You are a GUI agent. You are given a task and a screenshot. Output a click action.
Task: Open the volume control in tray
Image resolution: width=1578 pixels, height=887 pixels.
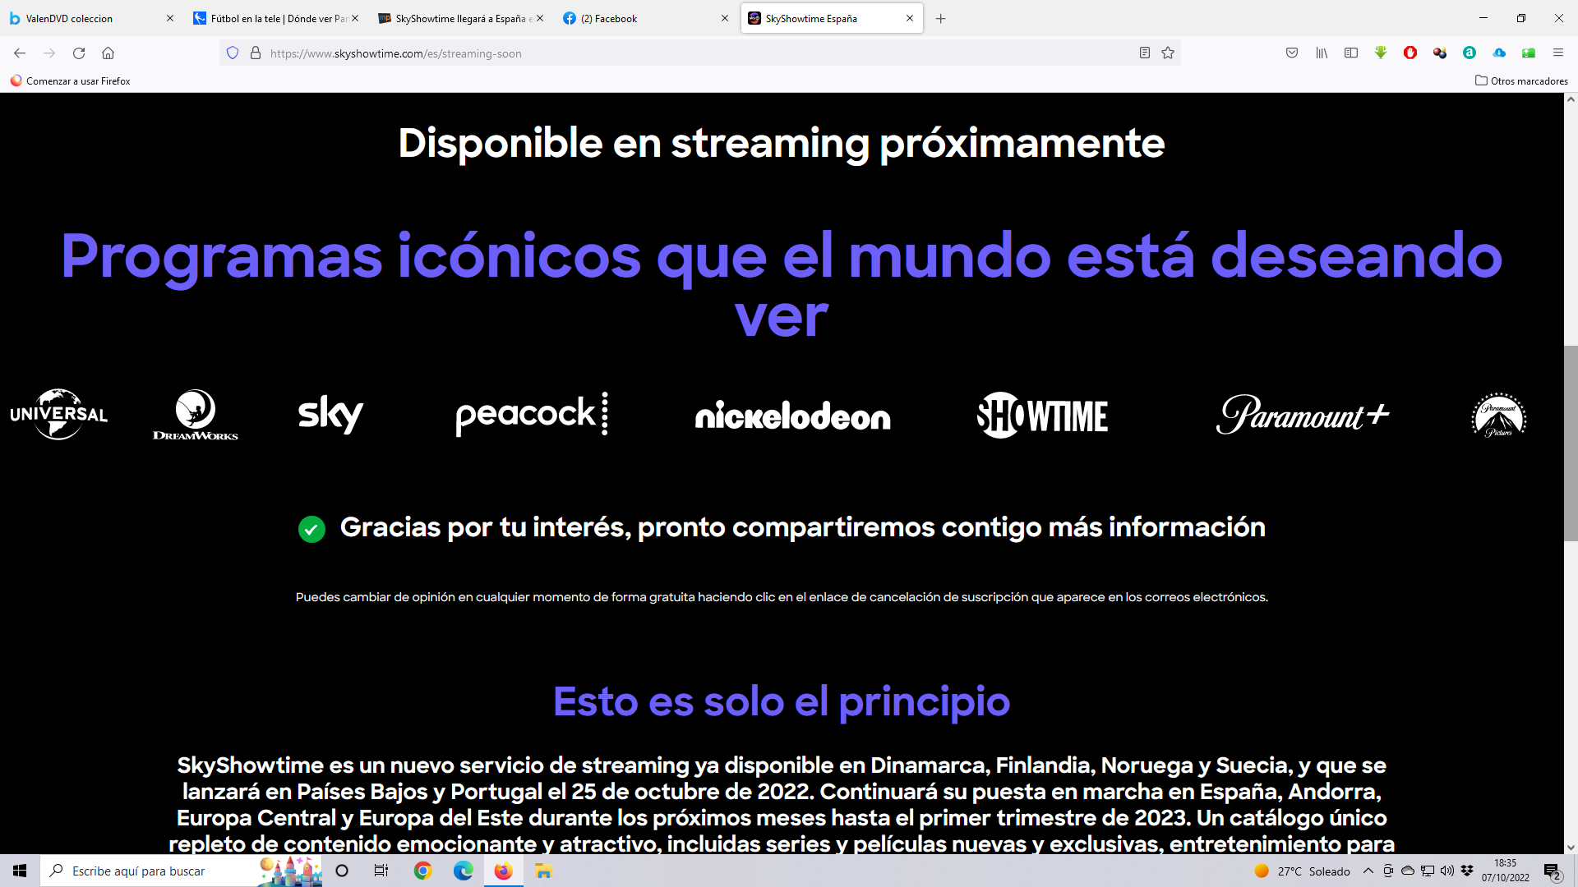point(1447,871)
